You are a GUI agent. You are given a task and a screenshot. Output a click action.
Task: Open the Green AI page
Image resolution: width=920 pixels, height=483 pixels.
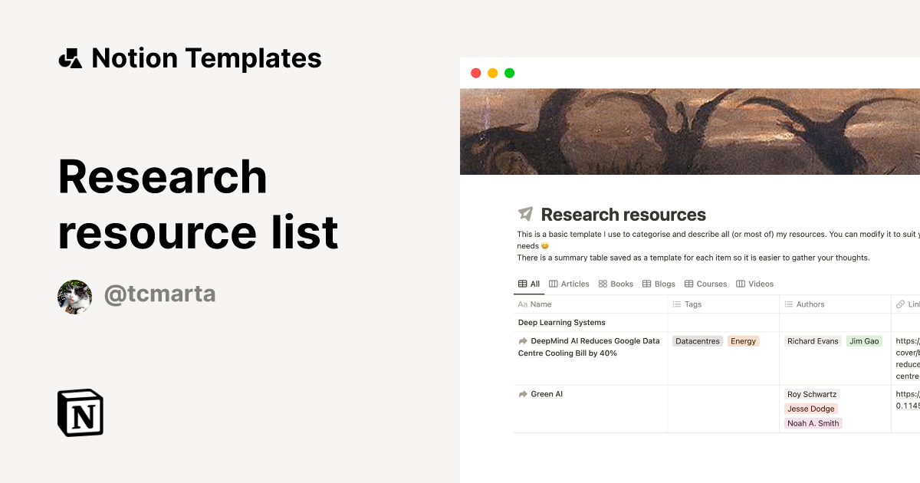pos(547,393)
